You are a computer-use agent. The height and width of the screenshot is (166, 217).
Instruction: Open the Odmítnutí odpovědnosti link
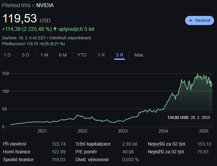70,38
